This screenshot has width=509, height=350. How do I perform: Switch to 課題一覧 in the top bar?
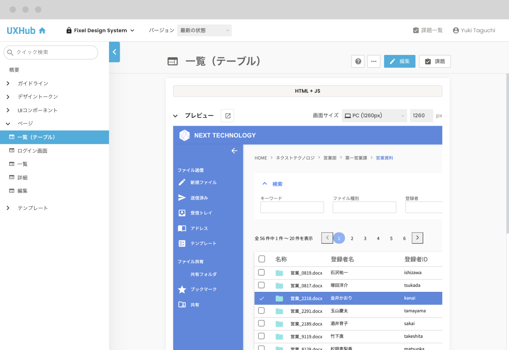(x=428, y=30)
